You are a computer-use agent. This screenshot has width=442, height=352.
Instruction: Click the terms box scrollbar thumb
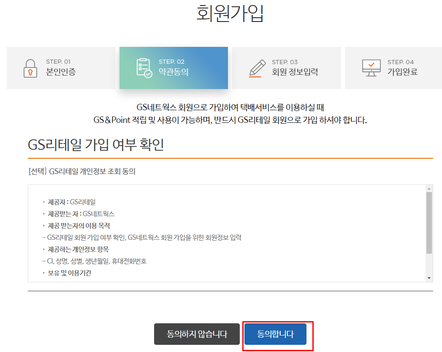click(429, 223)
